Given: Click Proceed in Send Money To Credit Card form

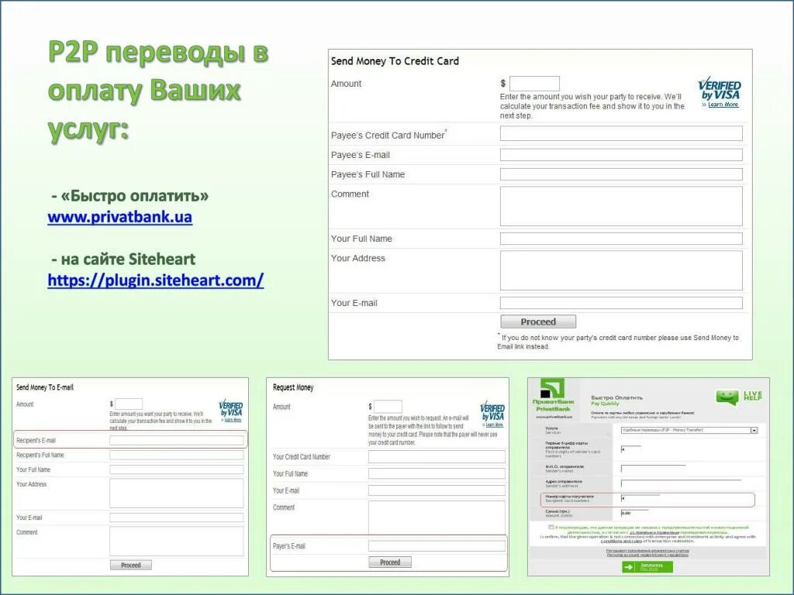Looking at the screenshot, I should click(538, 322).
